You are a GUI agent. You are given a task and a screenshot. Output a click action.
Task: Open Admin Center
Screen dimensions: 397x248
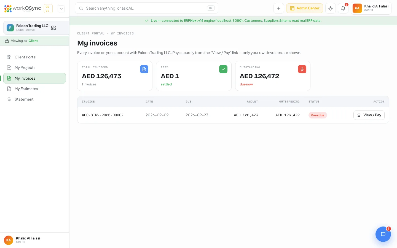pos(305,8)
